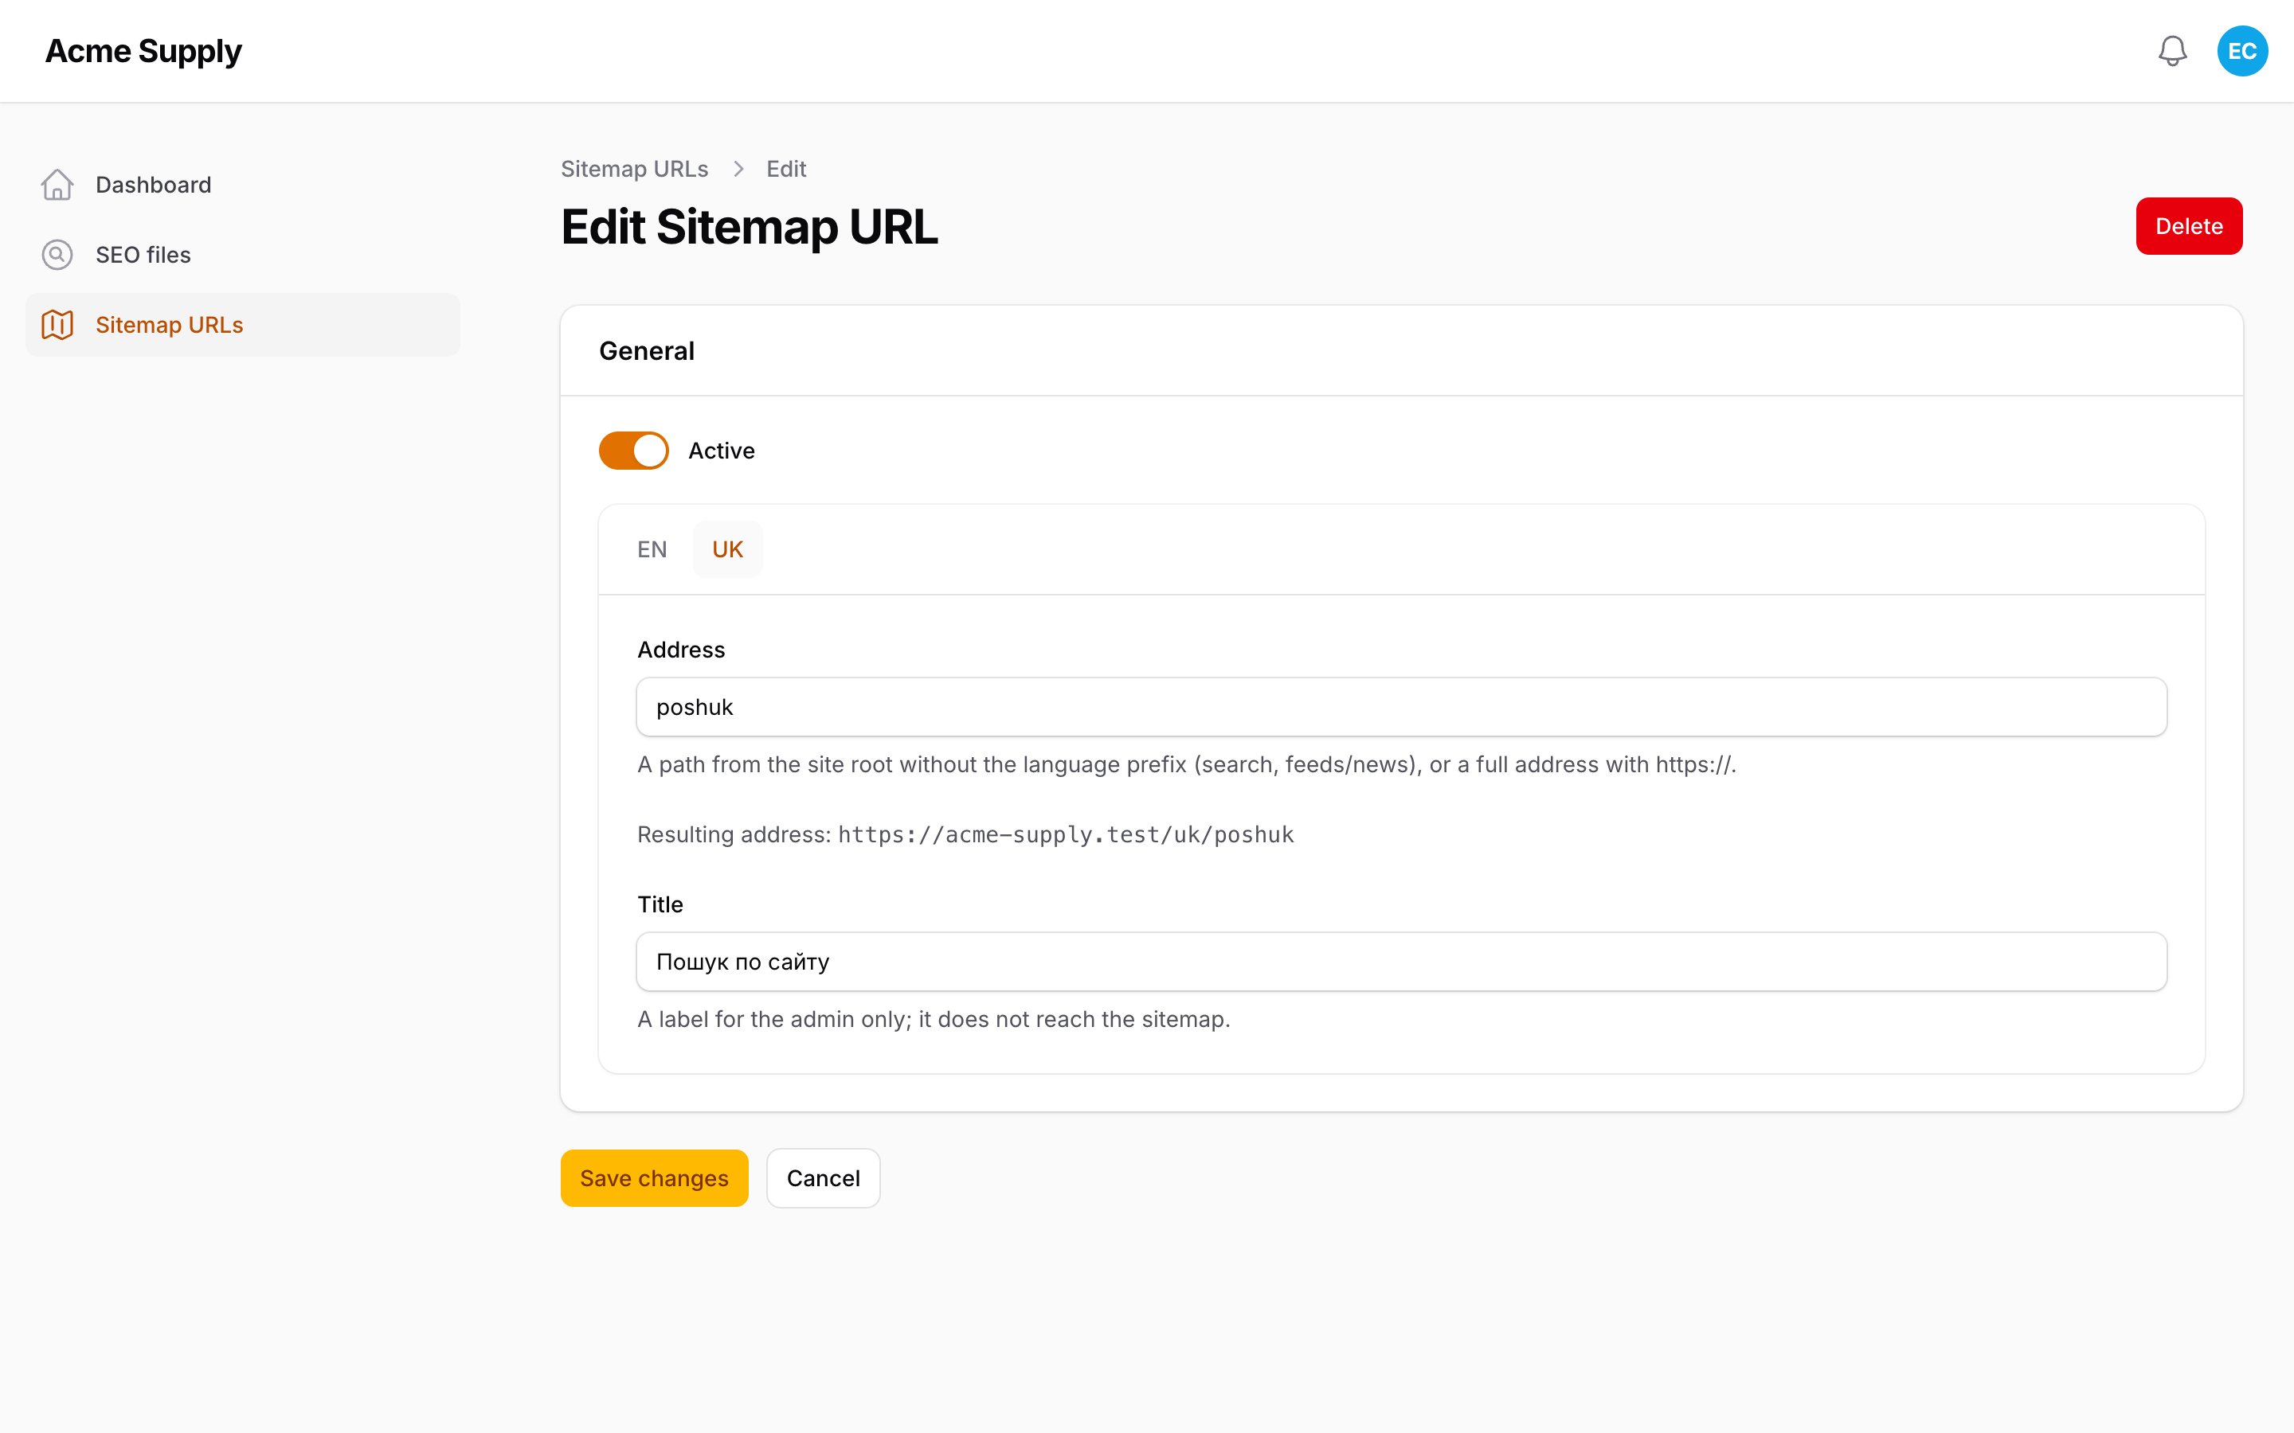Click the Sitemap URLs map icon
Viewport: 2294px width, 1433px height.
[x=57, y=325]
